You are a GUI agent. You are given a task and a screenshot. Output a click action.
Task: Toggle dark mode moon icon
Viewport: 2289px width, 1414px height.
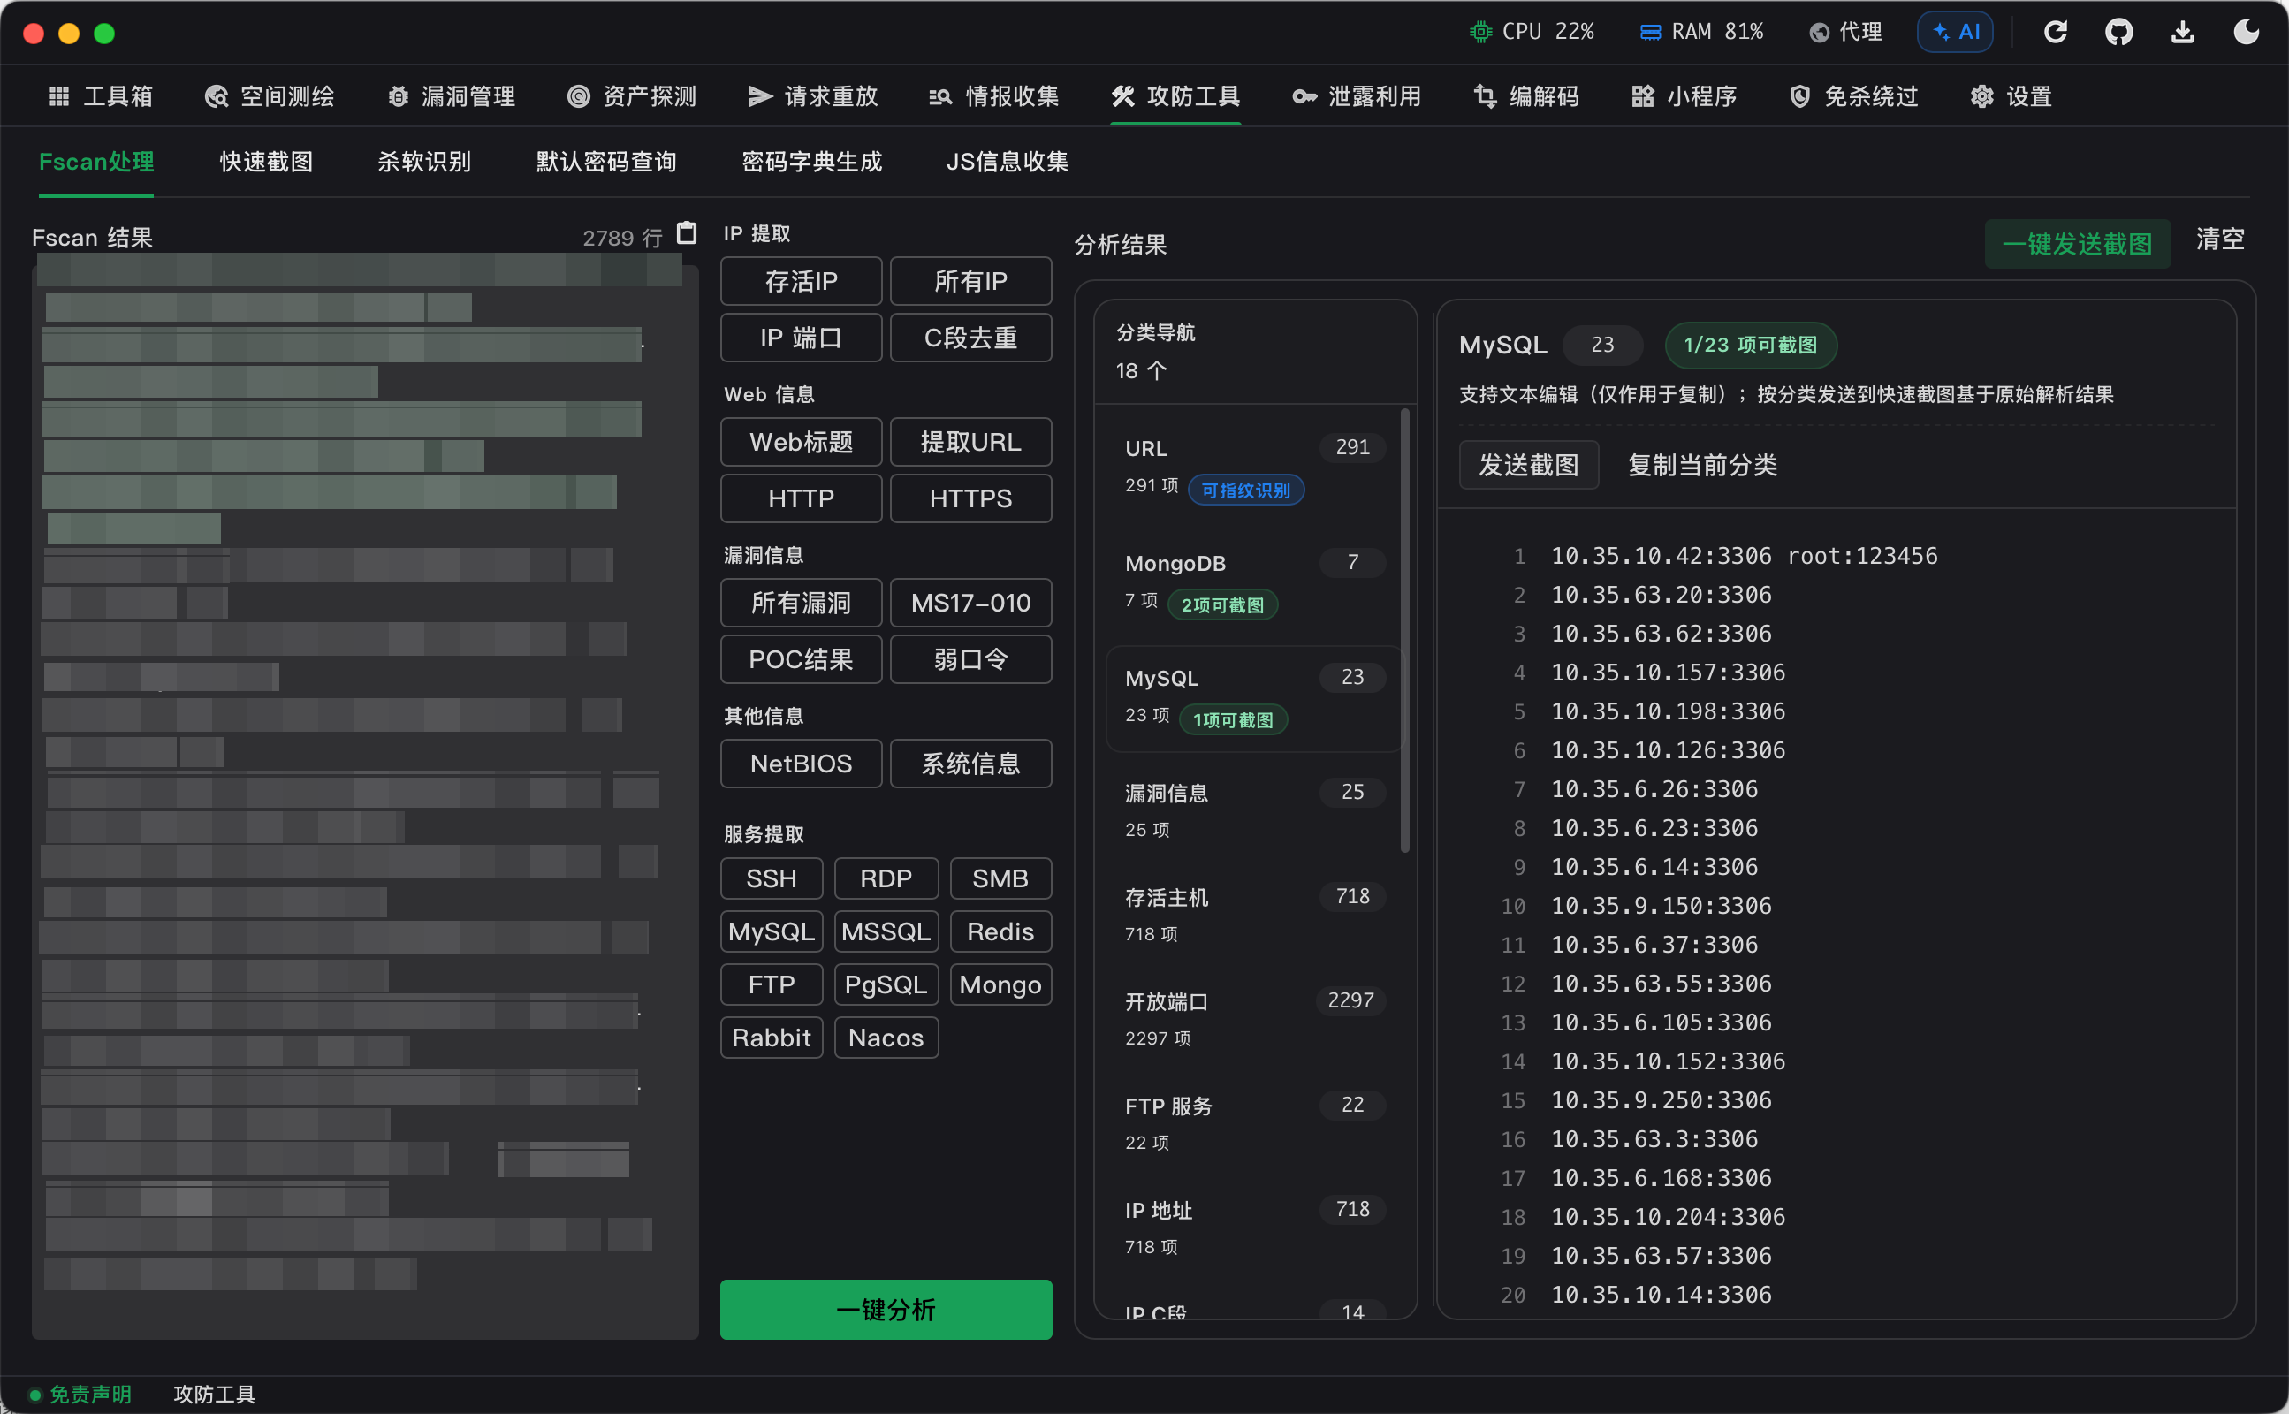pos(2246,33)
